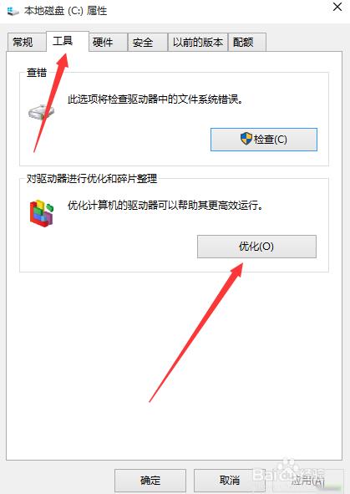Close the 本地磁盘 (C:) 属性 dialog

tap(337, 7)
